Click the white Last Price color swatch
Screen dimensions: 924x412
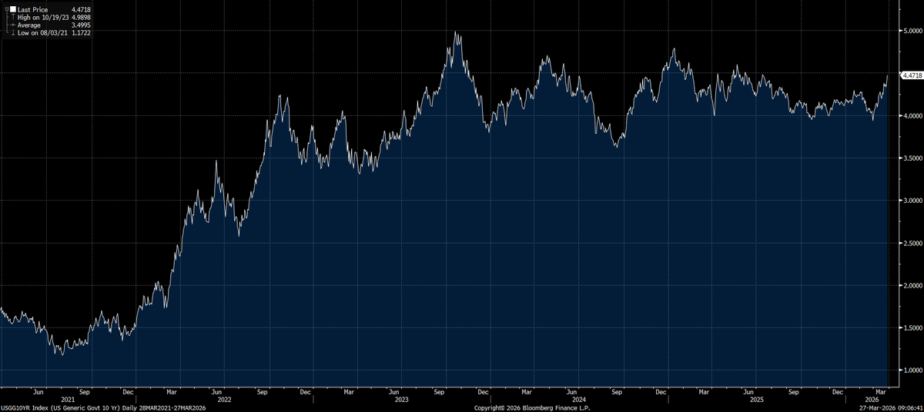click(x=12, y=10)
